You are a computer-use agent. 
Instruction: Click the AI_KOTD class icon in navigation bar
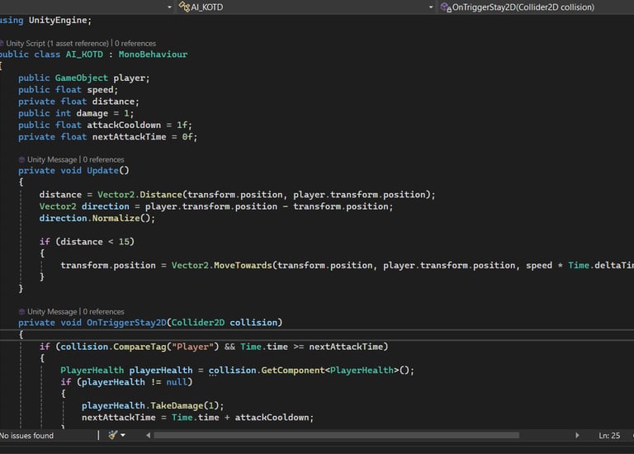[184, 7]
